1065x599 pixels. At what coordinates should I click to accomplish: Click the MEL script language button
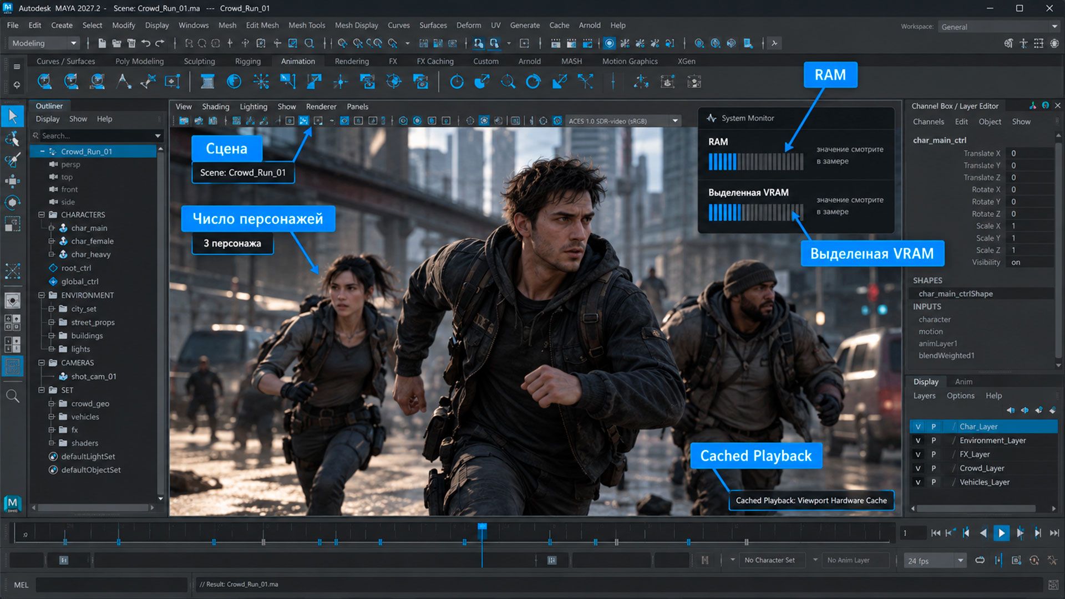click(21, 585)
